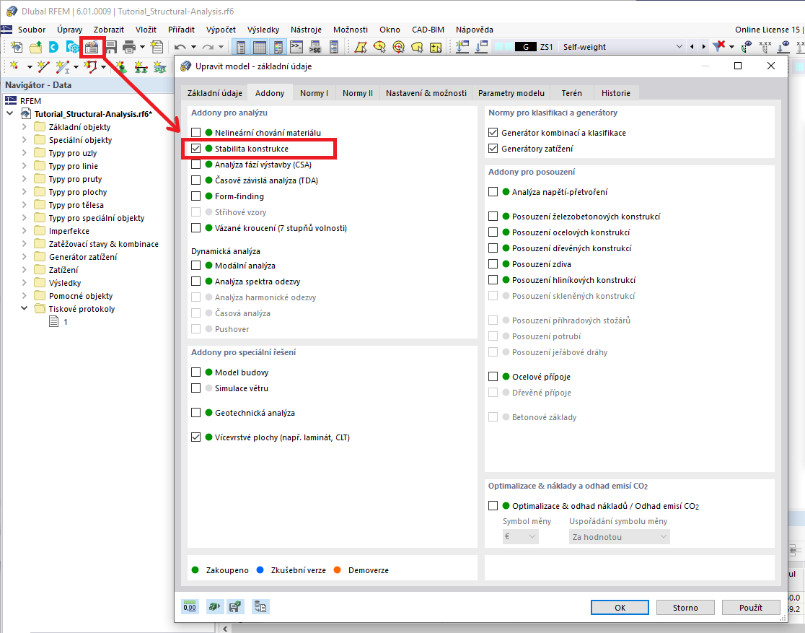Image resolution: width=805 pixels, height=633 pixels.
Task: Open the CAD-BIM menu
Action: (428, 30)
